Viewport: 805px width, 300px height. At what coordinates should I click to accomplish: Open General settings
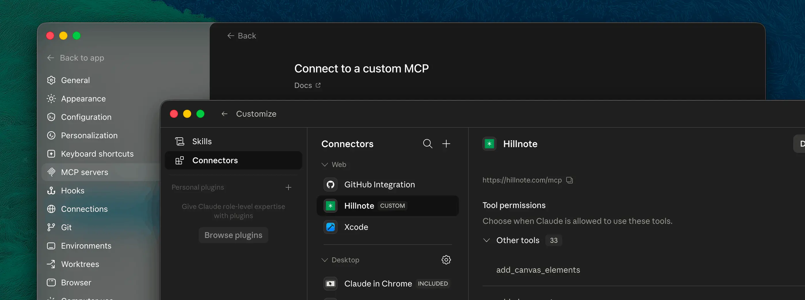pyautogui.click(x=75, y=80)
